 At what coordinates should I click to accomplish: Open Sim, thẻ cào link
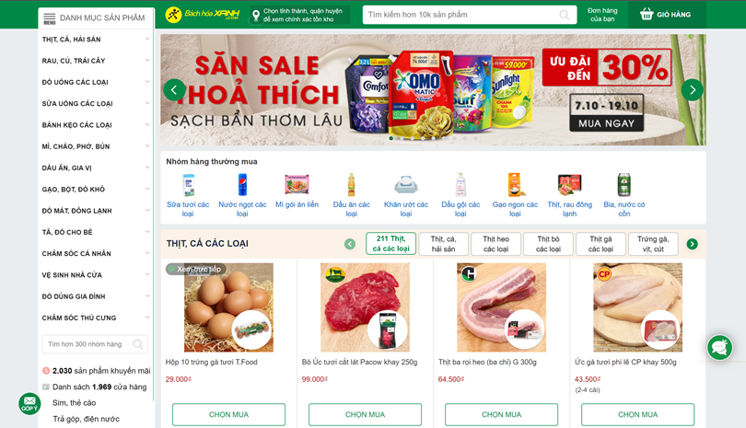point(75,403)
